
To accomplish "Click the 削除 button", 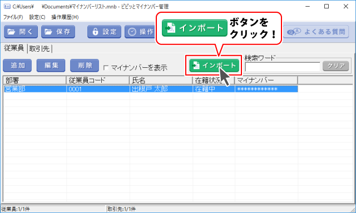I will pyautogui.click(x=85, y=66).
